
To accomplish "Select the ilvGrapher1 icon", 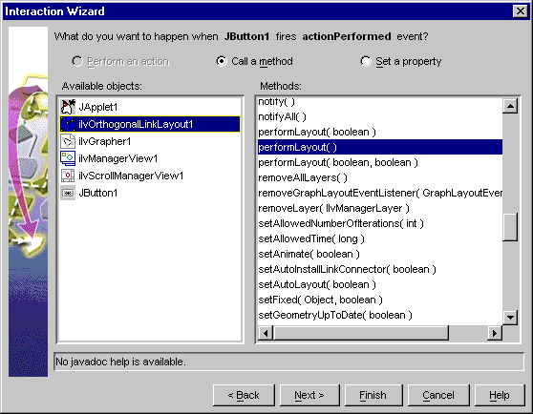I will point(68,141).
